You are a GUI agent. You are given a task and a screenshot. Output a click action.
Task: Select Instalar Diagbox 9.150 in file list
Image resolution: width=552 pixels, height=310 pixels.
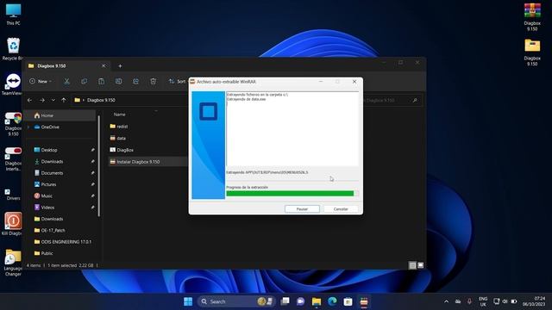pos(138,162)
